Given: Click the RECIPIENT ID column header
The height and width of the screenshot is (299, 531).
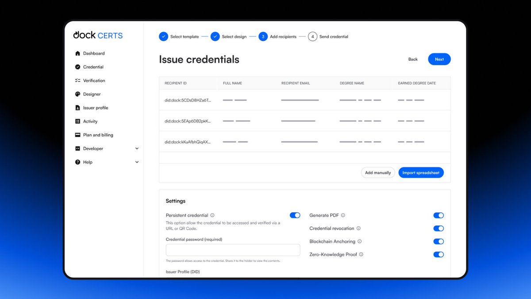Looking at the screenshot, I should point(176,83).
